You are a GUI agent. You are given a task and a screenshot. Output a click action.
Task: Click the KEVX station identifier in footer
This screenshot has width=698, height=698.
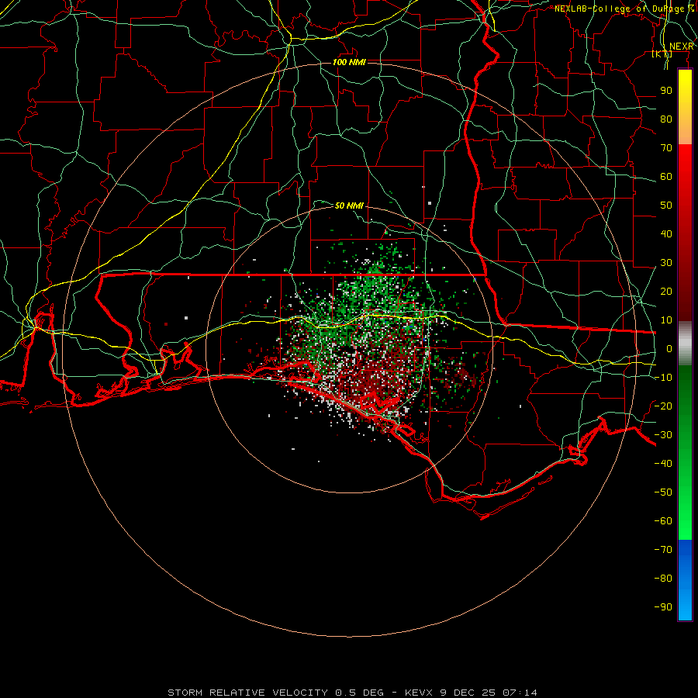[419, 693]
